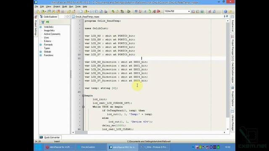Image resolution: width=269 pixels, height=151 pixels.
Task: Click the Windows Start button
Action: coord(39,147)
